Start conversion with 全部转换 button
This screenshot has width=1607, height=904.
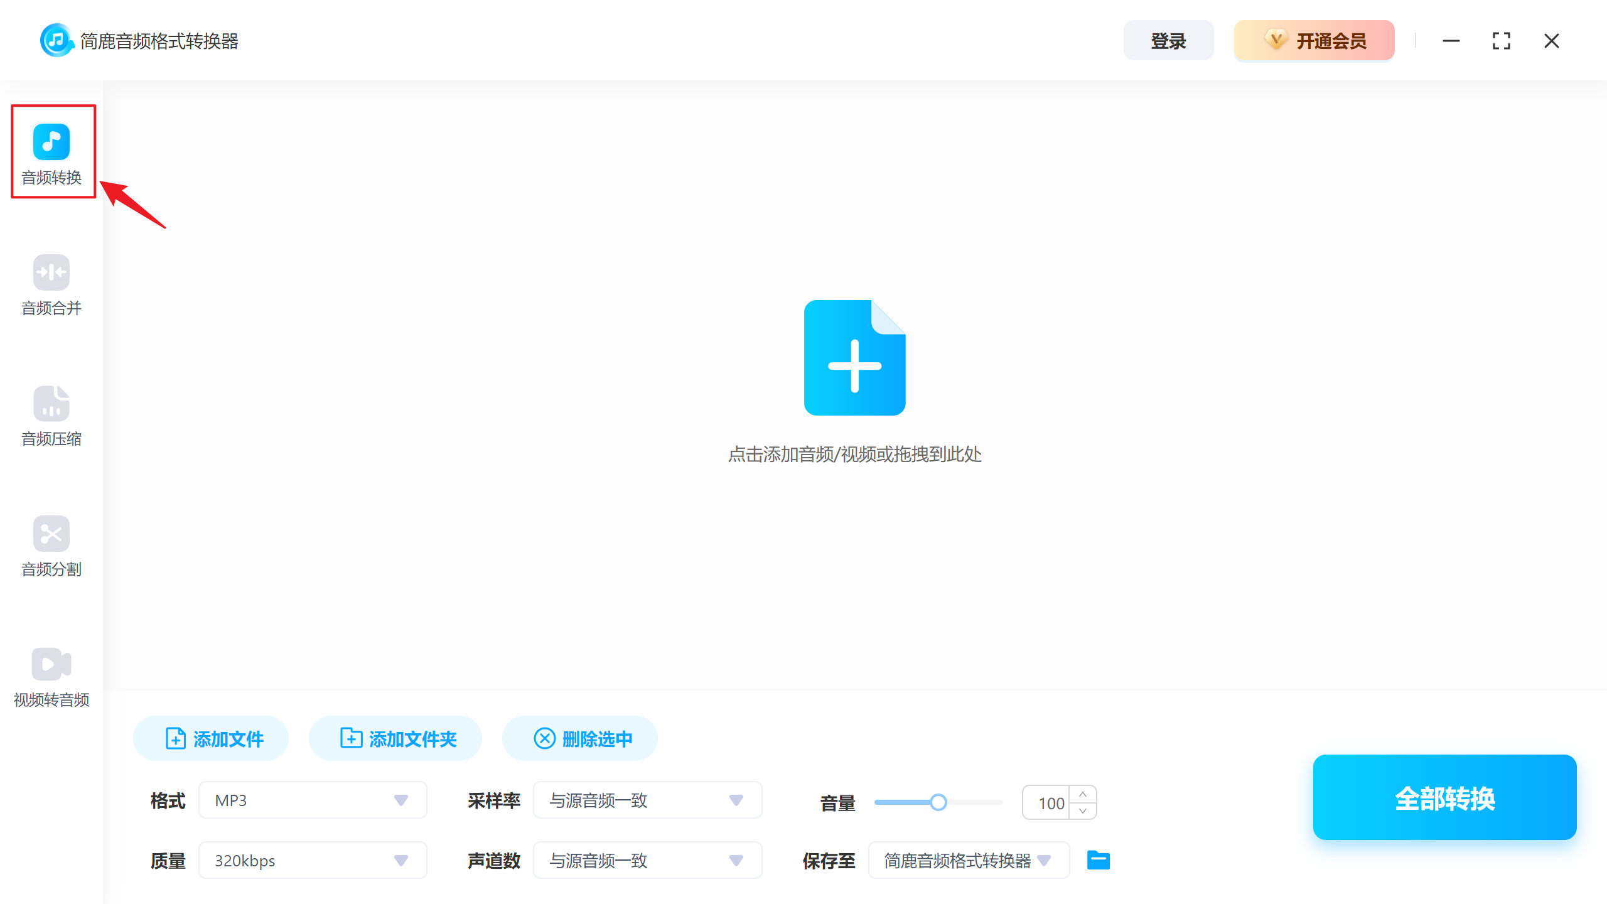pyautogui.click(x=1444, y=798)
